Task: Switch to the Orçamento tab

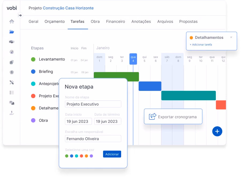Action: click(55, 21)
